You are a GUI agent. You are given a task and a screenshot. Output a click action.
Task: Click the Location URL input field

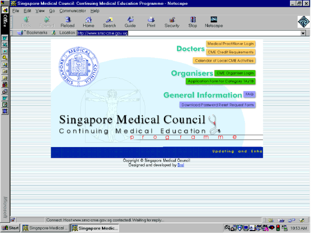[189, 33]
